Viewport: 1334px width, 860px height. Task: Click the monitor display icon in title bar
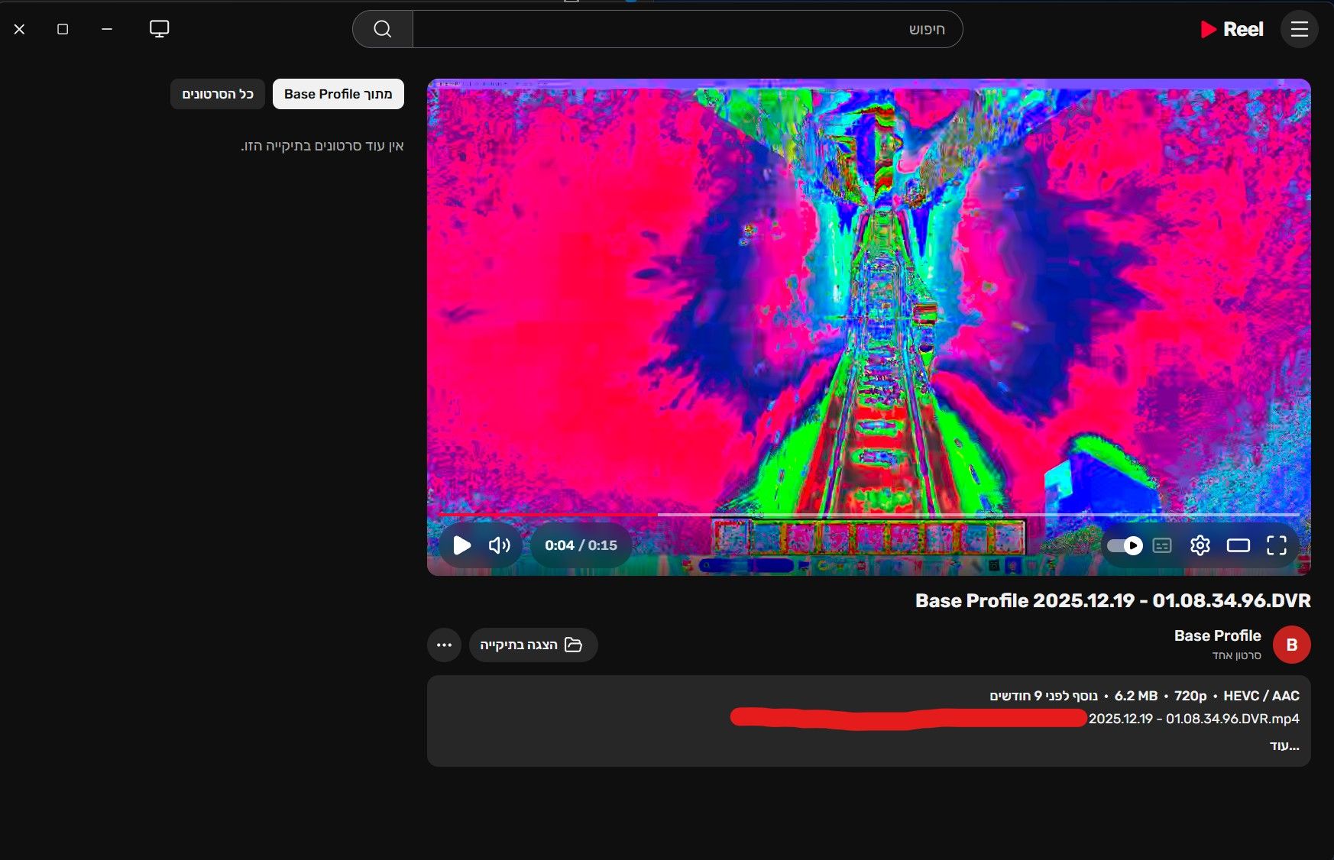click(159, 29)
